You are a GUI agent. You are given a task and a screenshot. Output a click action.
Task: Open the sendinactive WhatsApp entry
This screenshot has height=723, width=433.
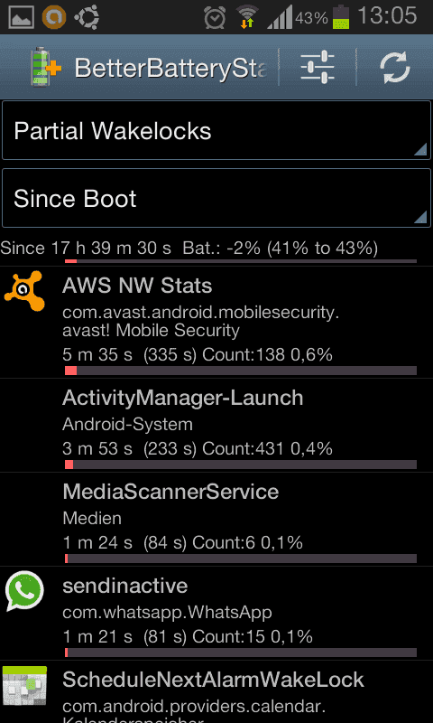point(216,614)
